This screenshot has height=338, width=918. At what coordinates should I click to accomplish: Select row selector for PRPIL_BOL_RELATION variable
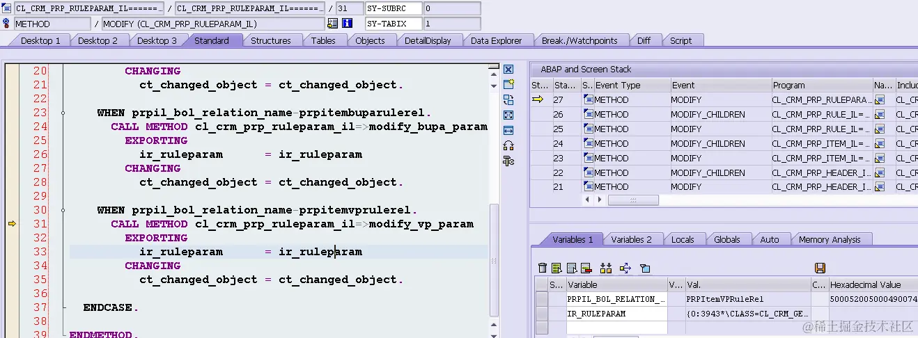tap(542, 299)
